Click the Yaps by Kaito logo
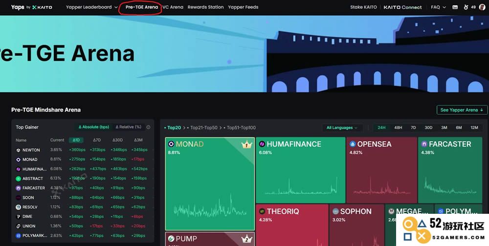This screenshot has height=246, width=489. point(31,7)
